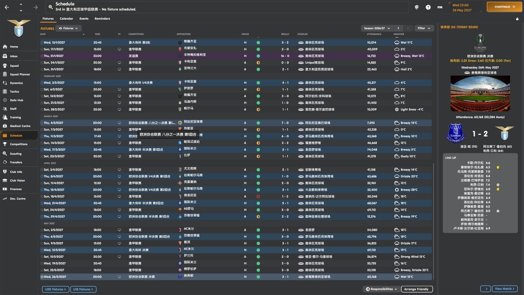Screen dimensions: 524x295
Task: Open the Filter dropdown
Action: coord(424,28)
